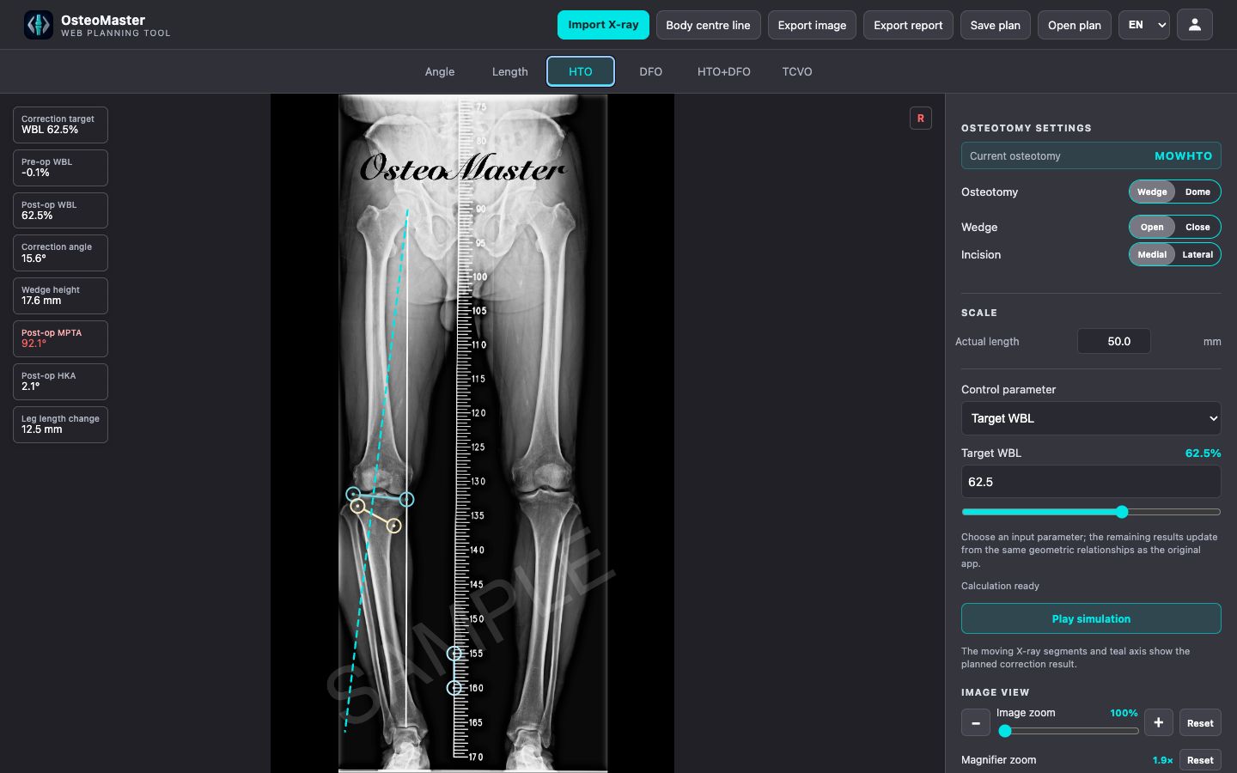This screenshot has height=773, width=1237.
Task: Click the Export report button
Action: pos(908,25)
